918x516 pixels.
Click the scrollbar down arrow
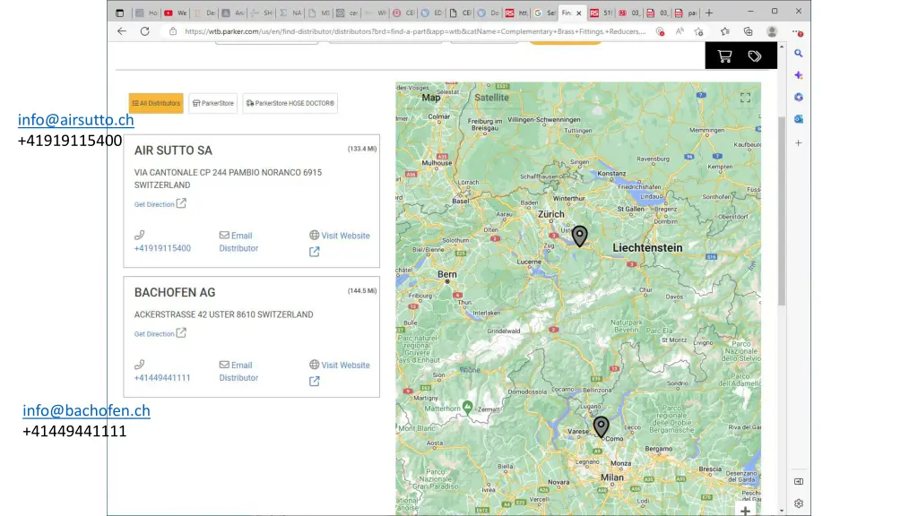(782, 511)
